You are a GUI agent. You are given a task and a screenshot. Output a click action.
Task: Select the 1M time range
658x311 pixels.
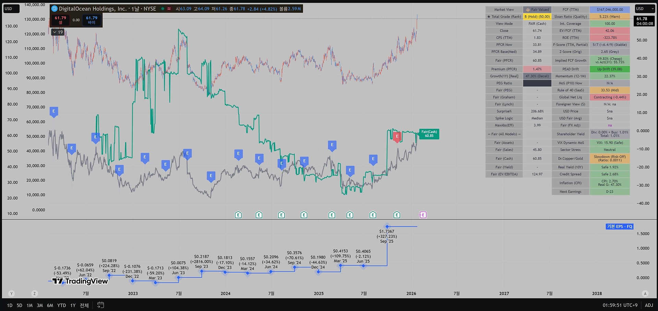click(x=29, y=305)
